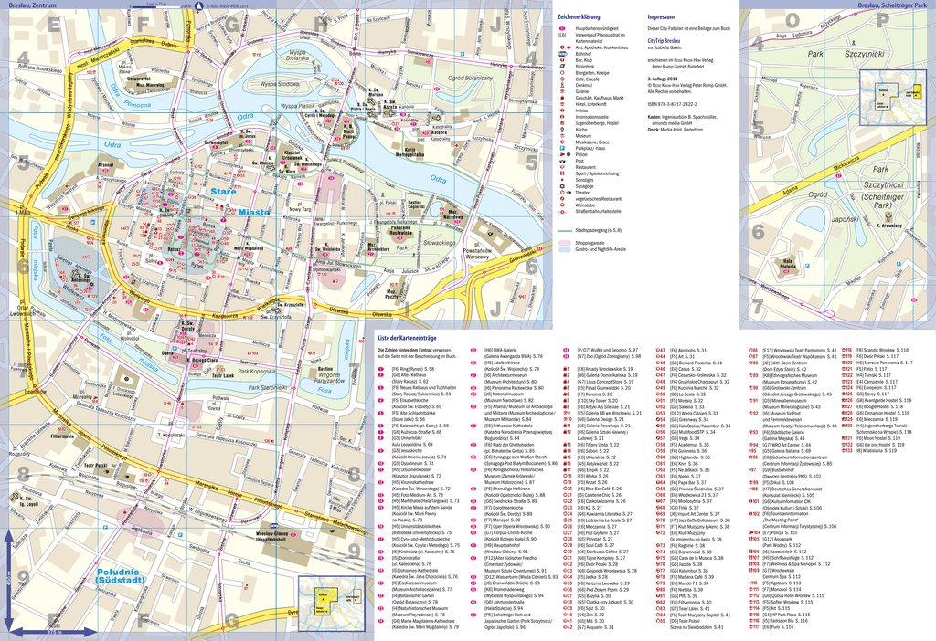Click the Kirche icon in the legend

(562, 128)
